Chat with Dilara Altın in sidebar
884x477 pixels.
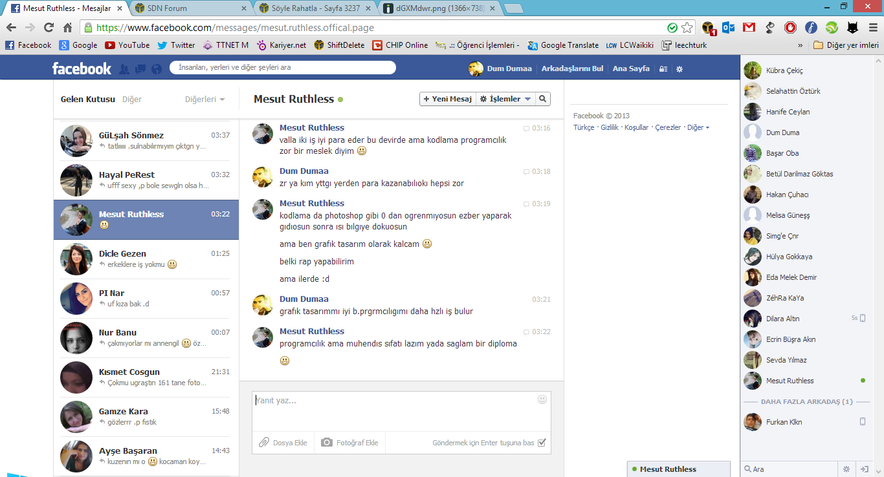[x=806, y=319]
